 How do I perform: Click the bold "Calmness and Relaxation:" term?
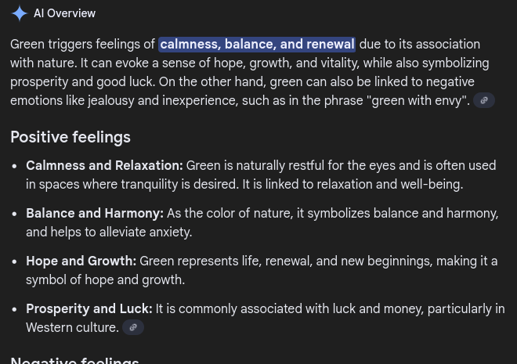[x=104, y=166]
